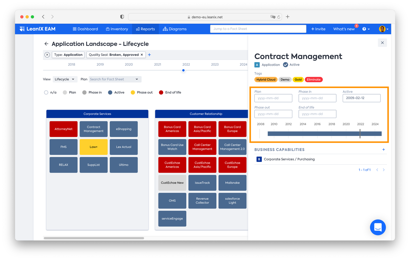
Task: Clear all filters with the circled X icon
Action: 47,55
